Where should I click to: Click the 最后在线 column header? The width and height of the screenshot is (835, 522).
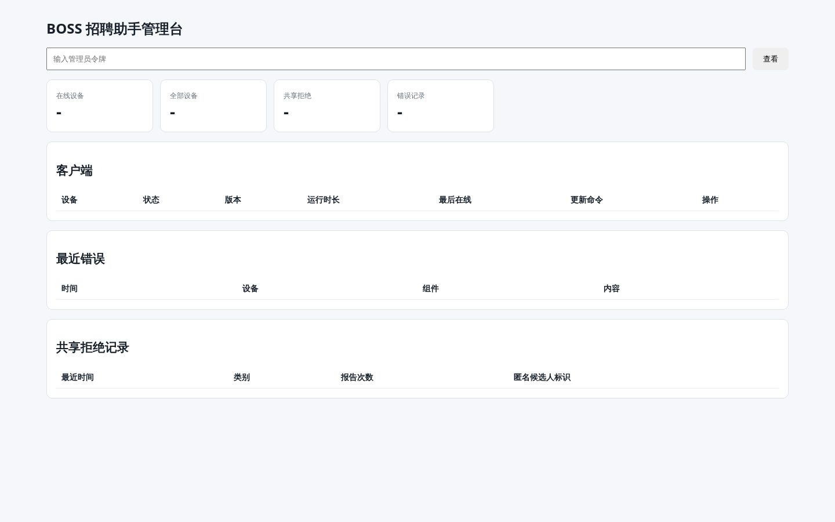pos(455,200)
